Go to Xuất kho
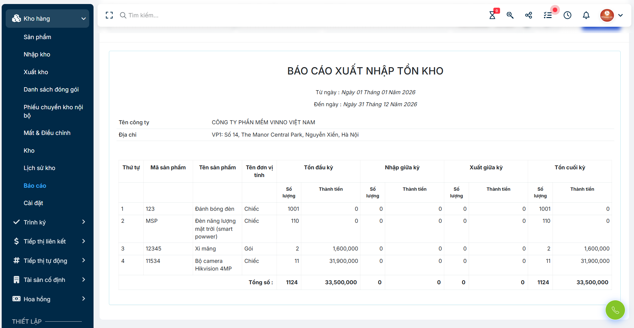Viewport: 634px width, 328px height. [x=36, y=72]
